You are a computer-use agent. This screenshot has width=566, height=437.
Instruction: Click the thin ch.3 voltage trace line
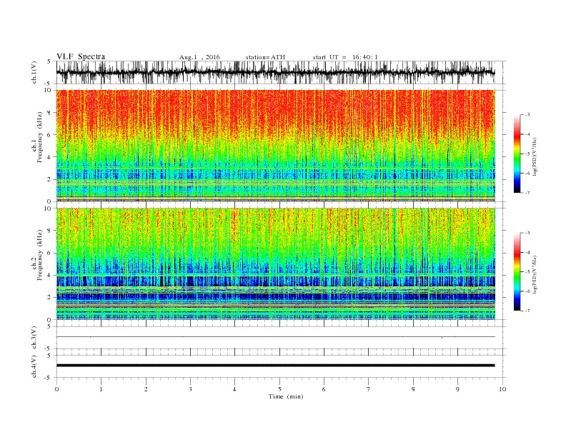275,337
